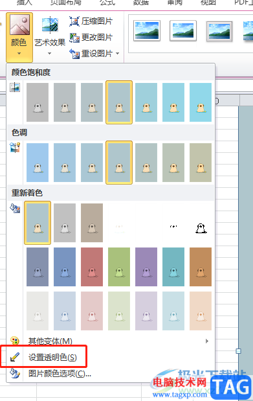Viewport: 253px width, 401px height.
Task: Select the No Recolor highlighted swatch
Action: (38, 223)
